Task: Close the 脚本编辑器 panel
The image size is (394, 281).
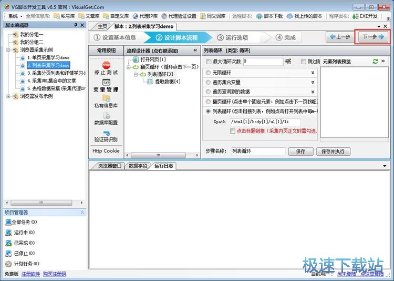Action: [x=82, y=25]
